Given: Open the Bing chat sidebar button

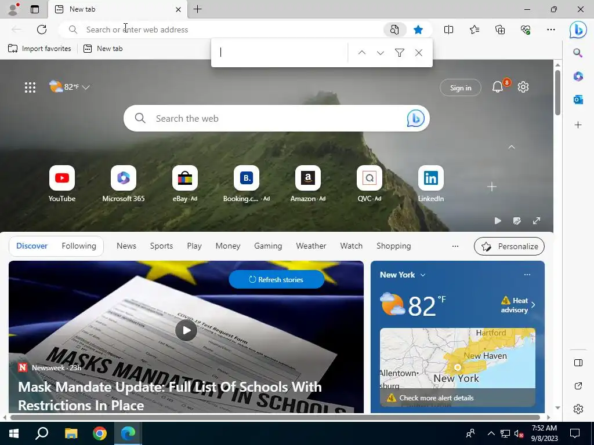Looking at the screenshot, I should pyautogui.click(x=578, y=30).
